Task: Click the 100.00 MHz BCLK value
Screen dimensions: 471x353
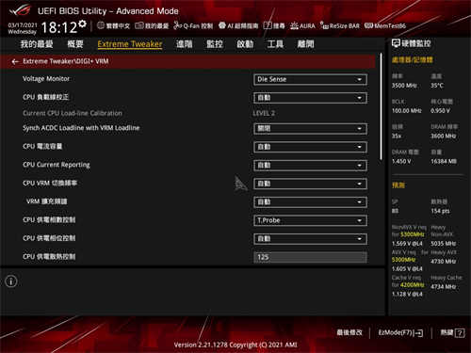Action: [407, 111]
